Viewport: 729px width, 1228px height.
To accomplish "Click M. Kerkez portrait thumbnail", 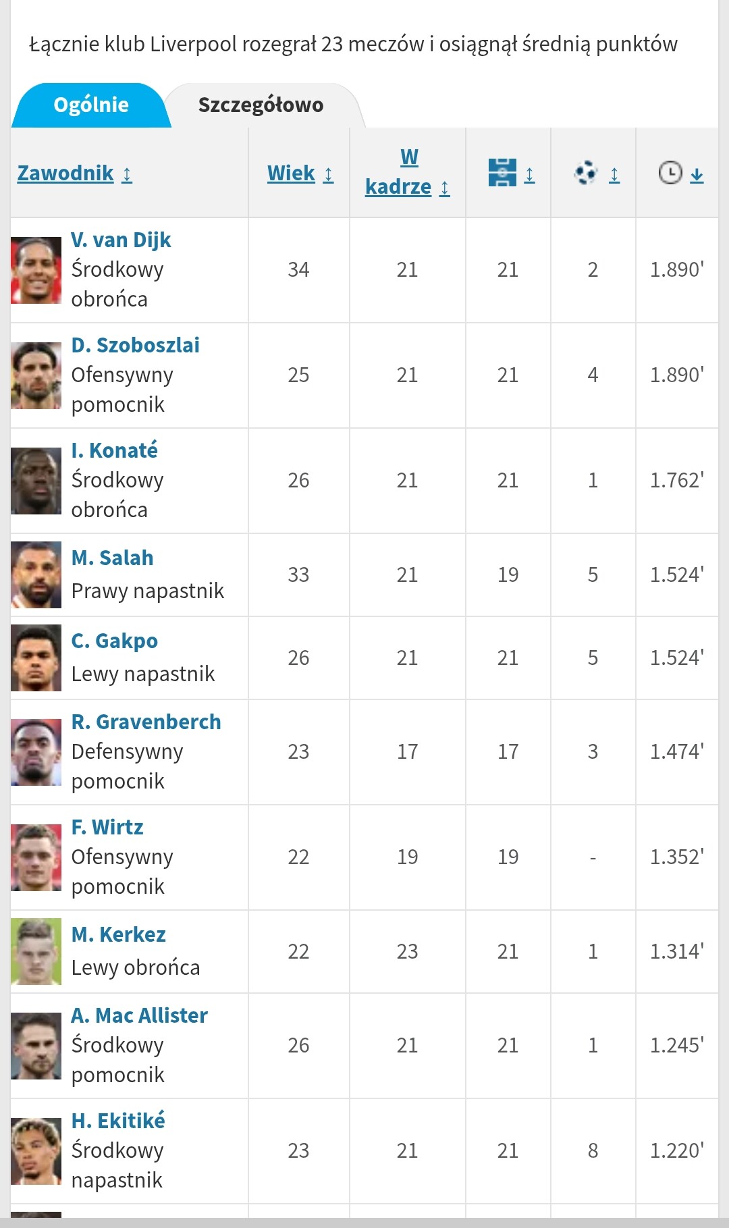I will (x=36, y=951).
